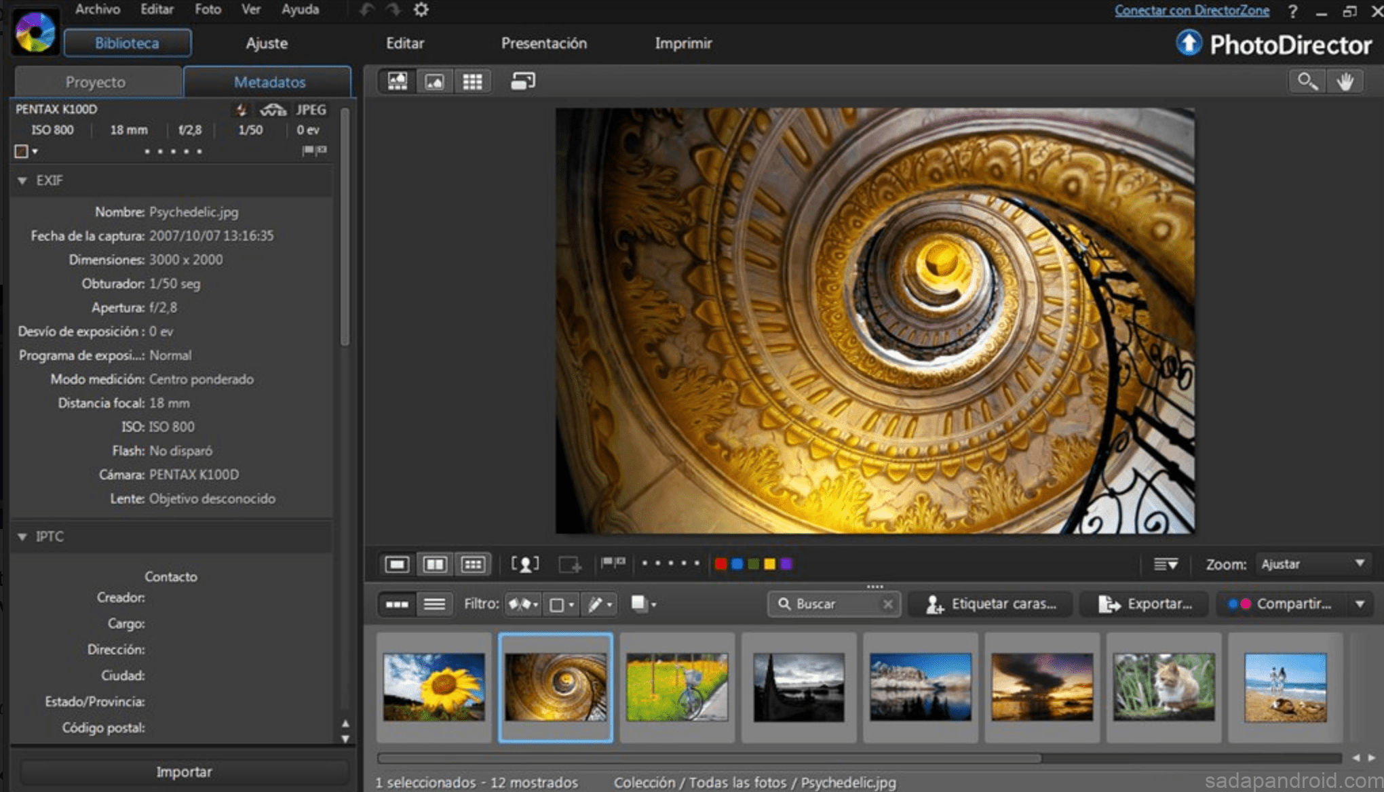Open the settings gear icon
Image resolution: width=1384 pixels, height=792 pixels.
pos(421,9)
